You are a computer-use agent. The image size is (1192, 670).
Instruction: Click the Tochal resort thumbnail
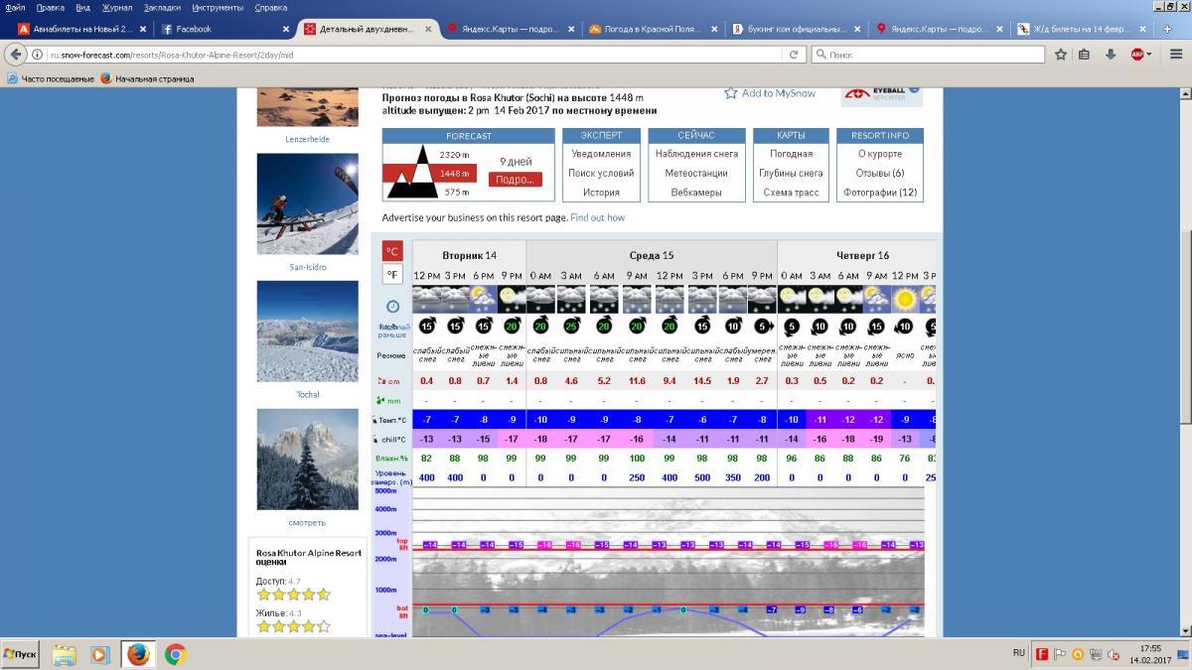pos(307,332)
